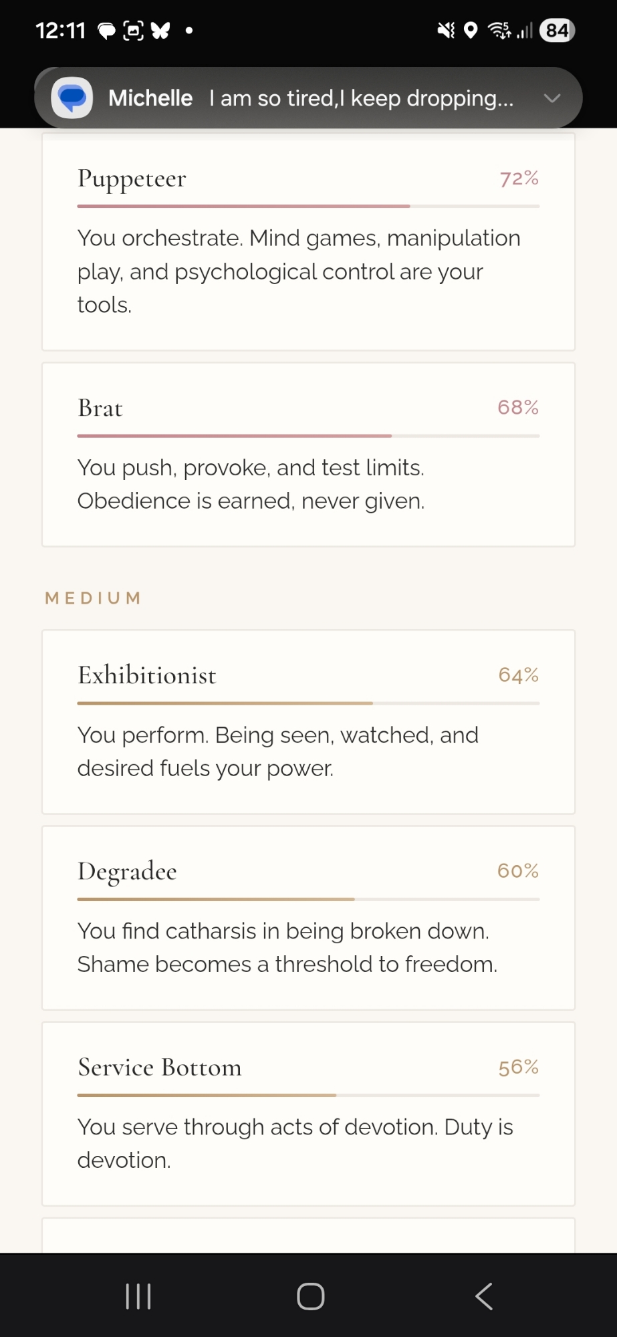
Task: Tap the battery indicator showing 84
Action: click(x=557, y=31)
